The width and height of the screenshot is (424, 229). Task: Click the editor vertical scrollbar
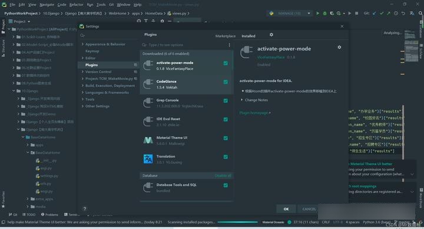pyautogui.click(x=403, y=143)
